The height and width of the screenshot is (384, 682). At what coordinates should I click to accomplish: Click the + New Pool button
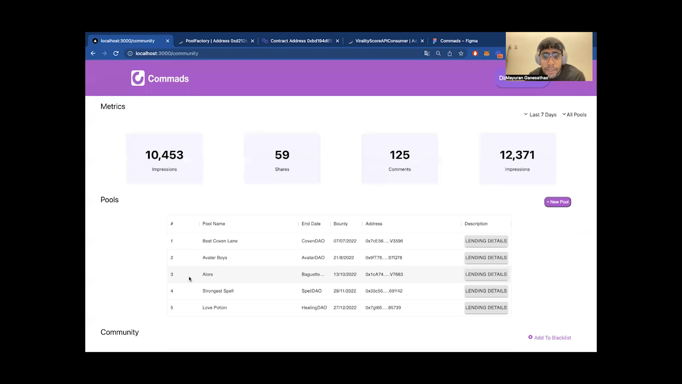[x=557, y=202]
